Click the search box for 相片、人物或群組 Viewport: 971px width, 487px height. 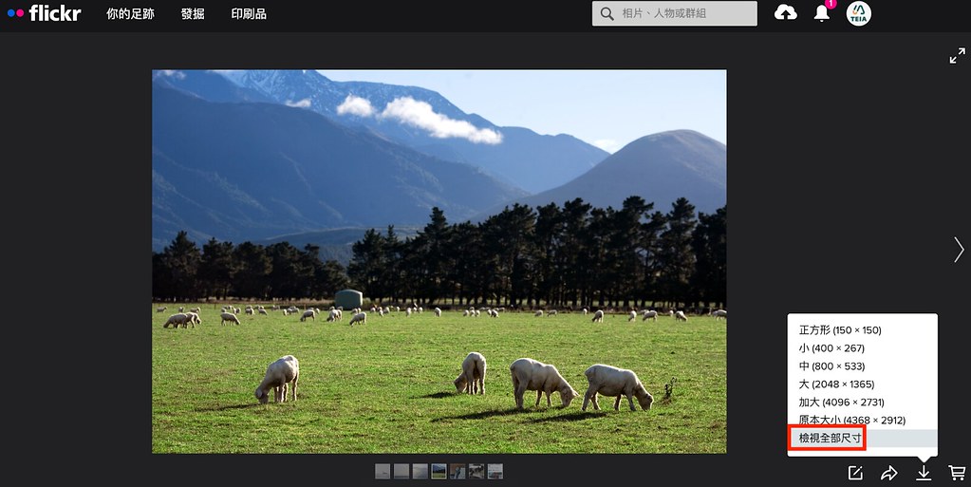click(x=674, y=13)
